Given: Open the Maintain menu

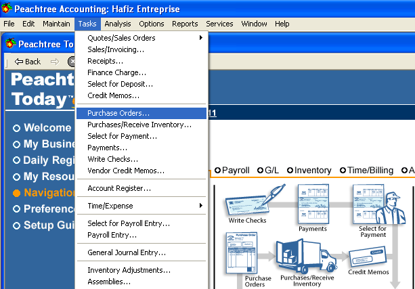Looking at the screenshot, I should click(x=56, y=24).
